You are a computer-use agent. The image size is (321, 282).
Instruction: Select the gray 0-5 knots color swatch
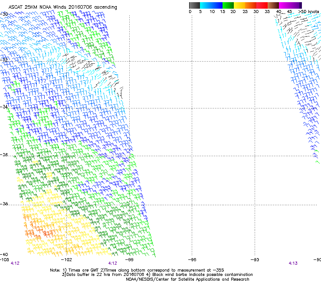194,5
